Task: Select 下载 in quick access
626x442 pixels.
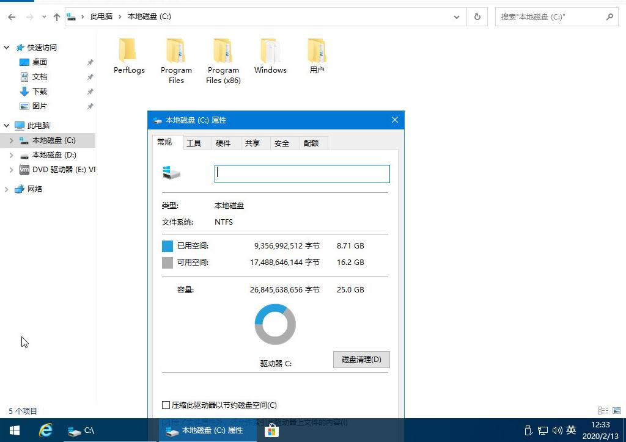Action: click(40, 92)
